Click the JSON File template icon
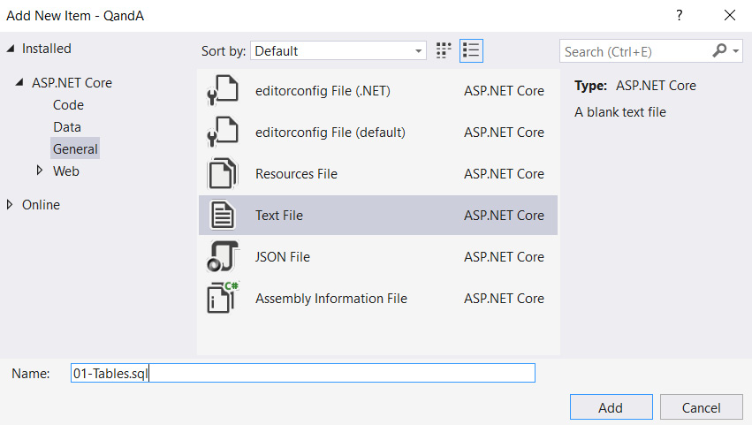752x425 pixels. [223, 256]
